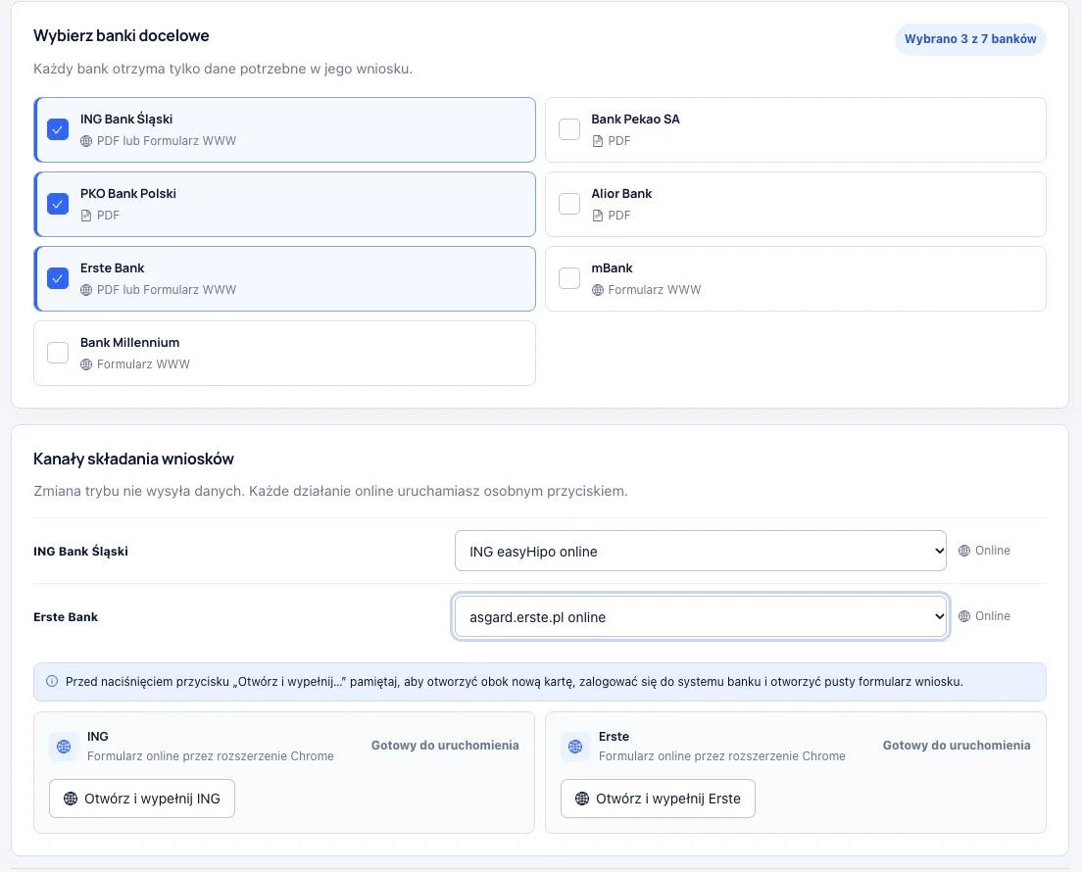Click the PDF icon under Alior Bank
This screenshot has height=872, width=1082.
point(598,216)
